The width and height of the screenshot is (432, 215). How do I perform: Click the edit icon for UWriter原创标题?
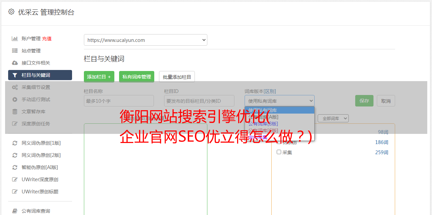click(15, 192)
